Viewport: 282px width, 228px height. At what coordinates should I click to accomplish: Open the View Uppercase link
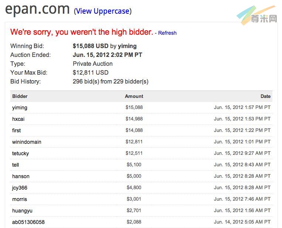[103, 11]
